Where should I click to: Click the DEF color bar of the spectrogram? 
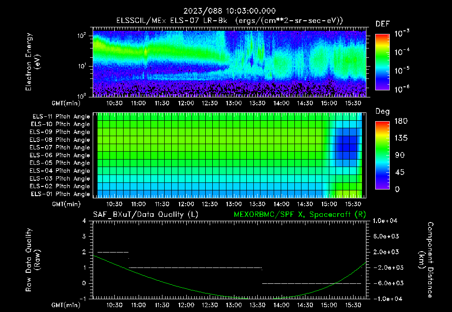click(x=382, y=62)
